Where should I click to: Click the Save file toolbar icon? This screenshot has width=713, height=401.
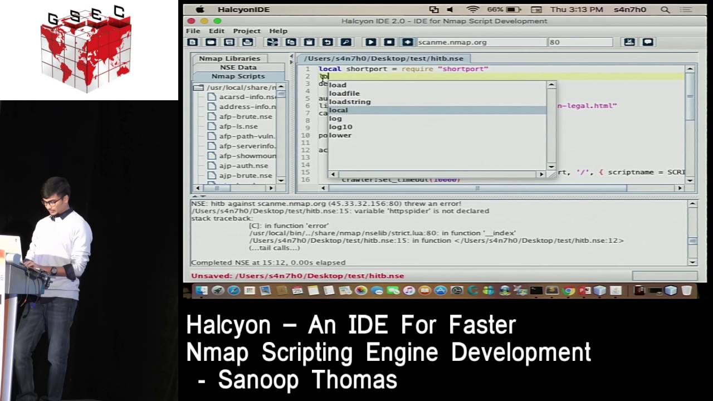(x=229, y=42)
